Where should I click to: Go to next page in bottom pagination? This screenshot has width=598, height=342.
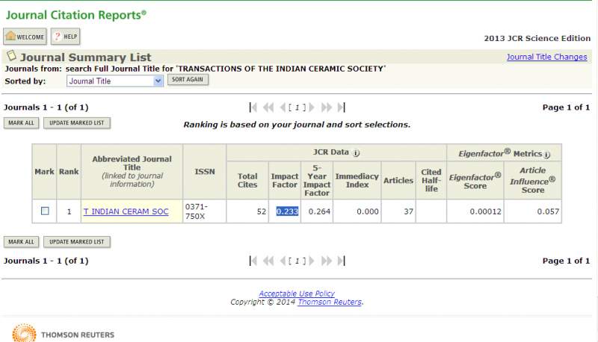point(312,261)
